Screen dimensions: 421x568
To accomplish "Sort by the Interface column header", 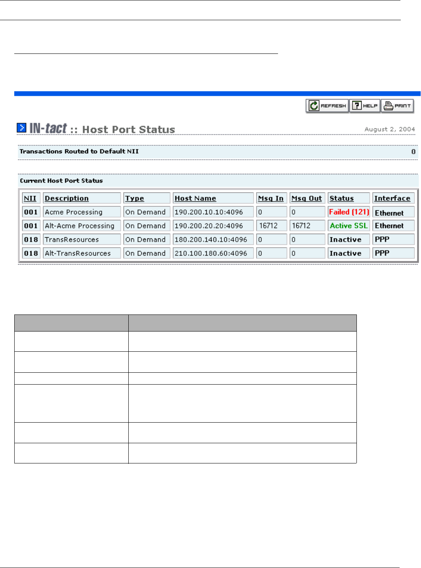I will [392, 198].
